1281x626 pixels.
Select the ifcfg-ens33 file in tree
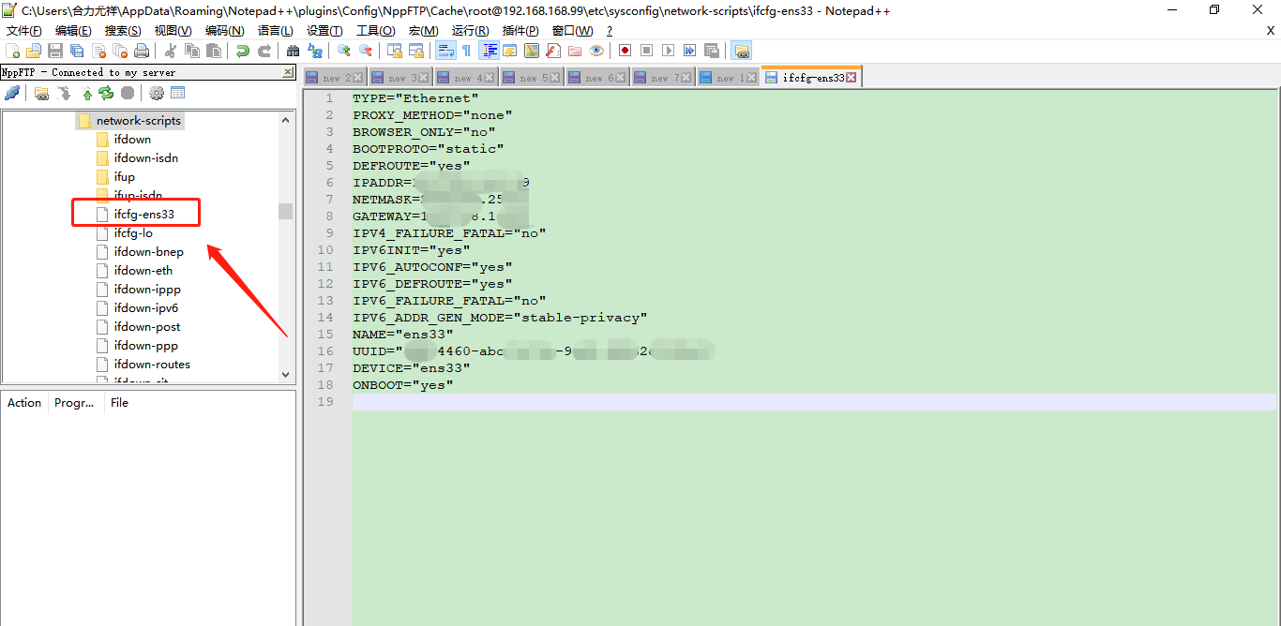(143, 214)
